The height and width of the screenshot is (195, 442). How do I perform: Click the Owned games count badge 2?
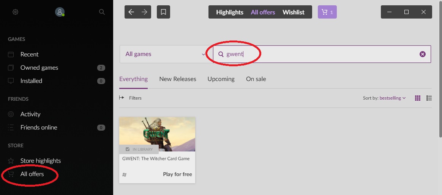pos(101,68)
